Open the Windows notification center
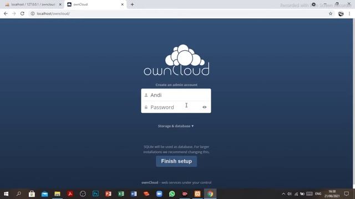The width and height of the screenshot is (355, 199). (x=346, y=194)
